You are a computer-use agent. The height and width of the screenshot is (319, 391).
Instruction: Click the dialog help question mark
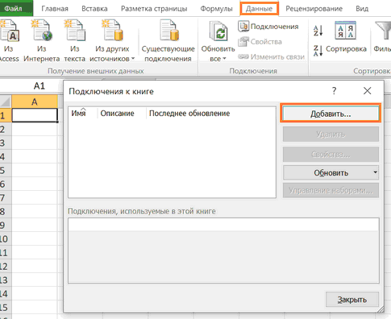tap(334, 91)
